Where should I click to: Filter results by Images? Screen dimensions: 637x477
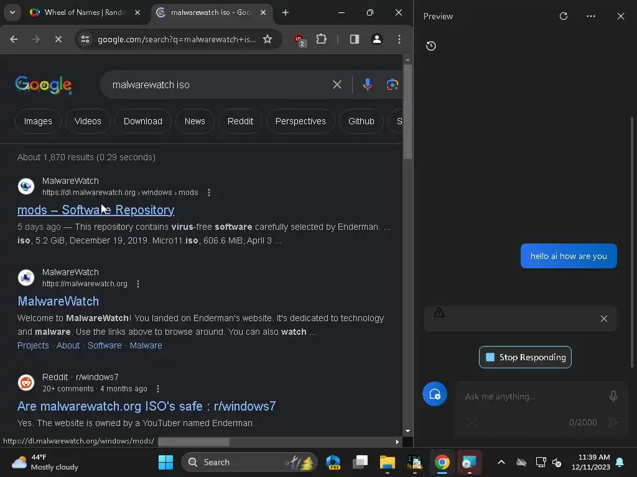point(38,121)
